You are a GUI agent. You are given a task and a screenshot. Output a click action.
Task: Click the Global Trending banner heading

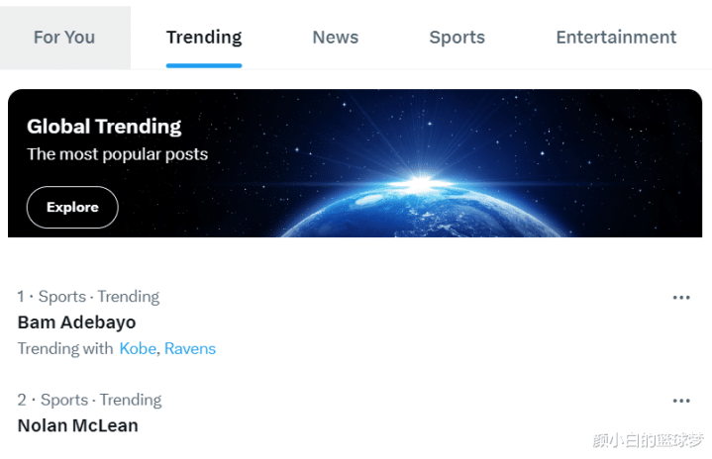[104, 127]
